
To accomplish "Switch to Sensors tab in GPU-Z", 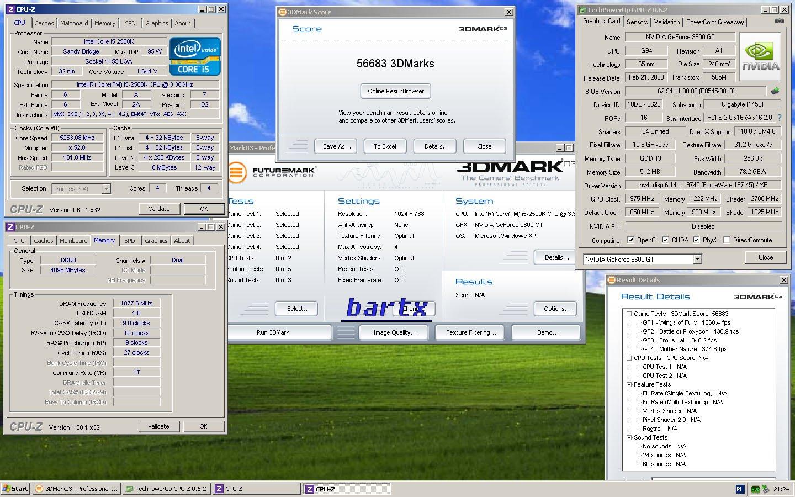I will pos(637,22).
